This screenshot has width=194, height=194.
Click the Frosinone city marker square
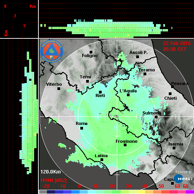pos(125,145)
